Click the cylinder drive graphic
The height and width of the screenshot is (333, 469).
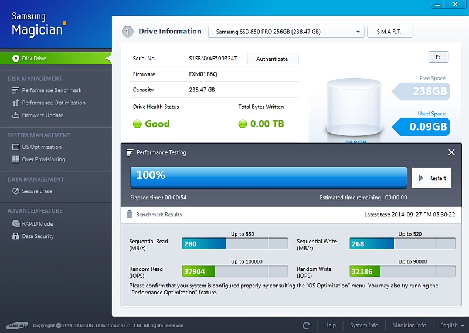(x=354, y=108)
